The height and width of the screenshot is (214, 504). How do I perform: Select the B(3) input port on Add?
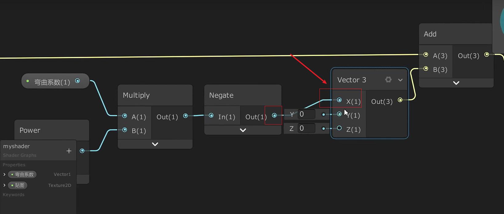[426, 68]
